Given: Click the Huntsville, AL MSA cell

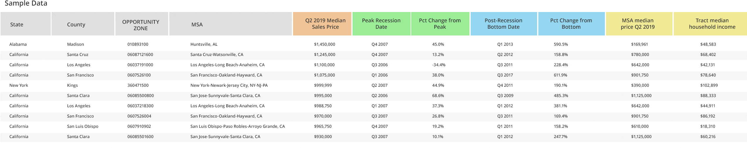Looking at the screenshot, I should pos(204,44).
